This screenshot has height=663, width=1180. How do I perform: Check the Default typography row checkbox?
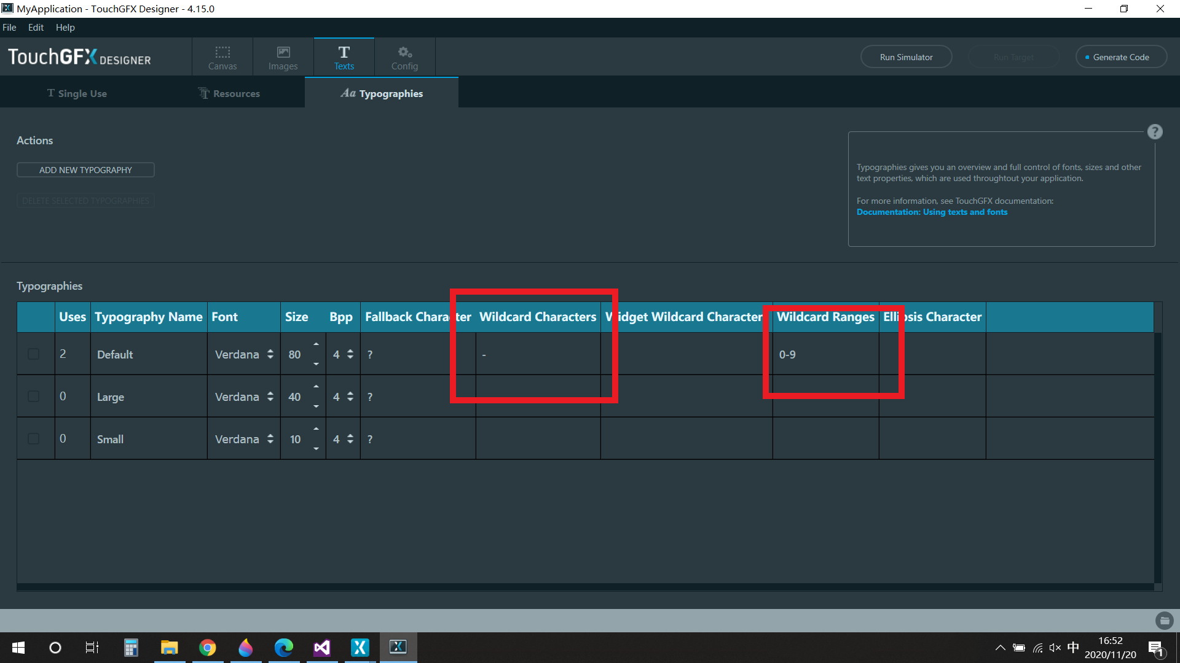tap(34, 354)
